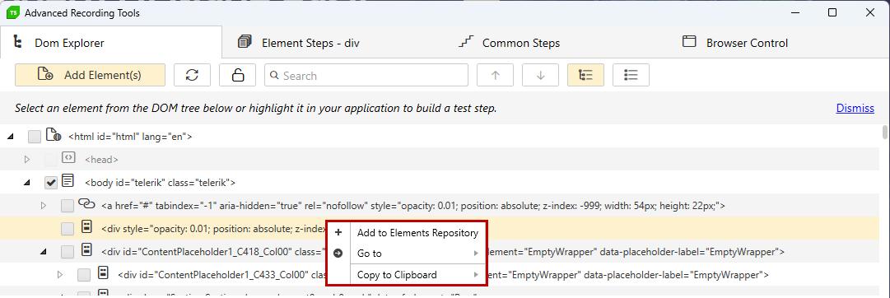Check the ContentPlaceholder1_C433_Col00 checkbox

[84, 275]
